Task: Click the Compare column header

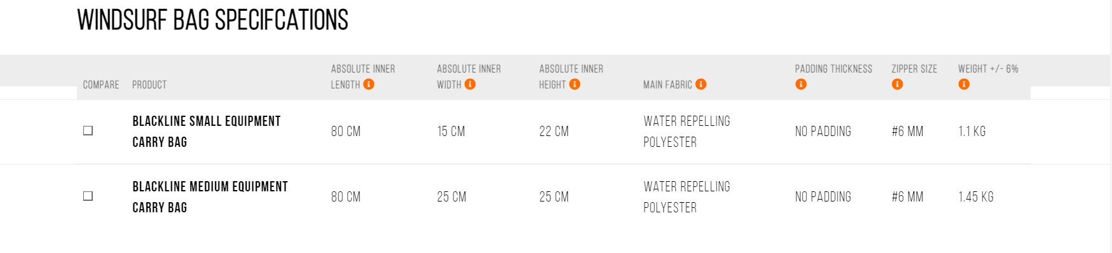Action: [x=101, y=85]
